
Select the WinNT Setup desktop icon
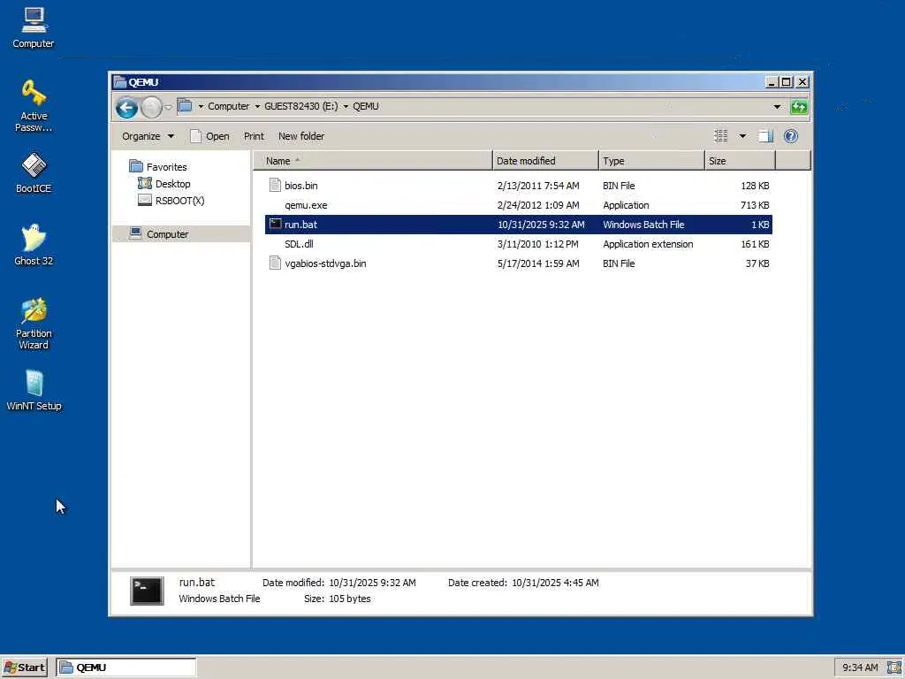point(34,390)
